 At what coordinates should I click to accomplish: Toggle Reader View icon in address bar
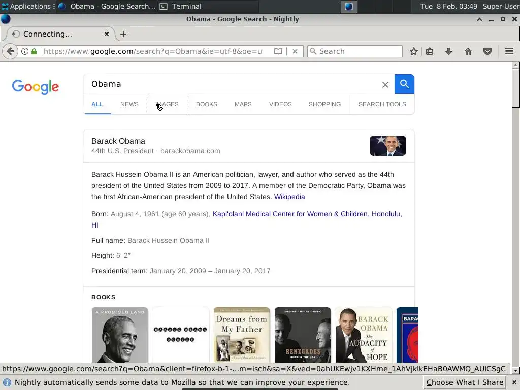[x=278, y=51]
